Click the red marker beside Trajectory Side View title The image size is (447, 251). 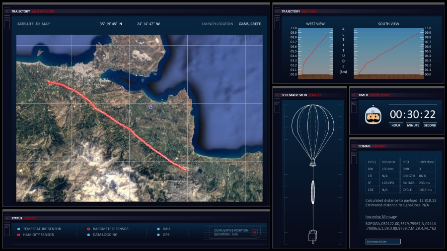click(277, 11)
